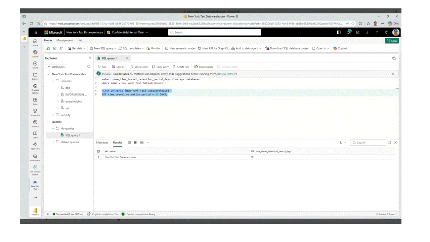Select the SQL query 1 item under My queries

point(69,135)
